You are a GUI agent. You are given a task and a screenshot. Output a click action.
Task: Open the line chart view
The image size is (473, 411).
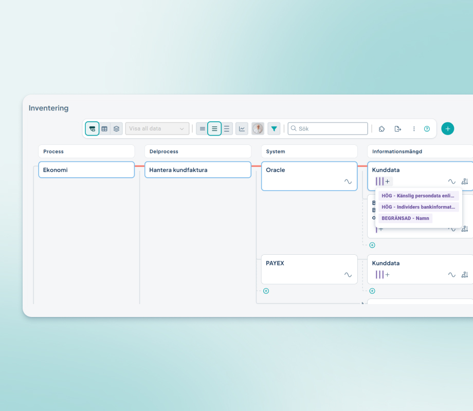click(x=242, y=128)
